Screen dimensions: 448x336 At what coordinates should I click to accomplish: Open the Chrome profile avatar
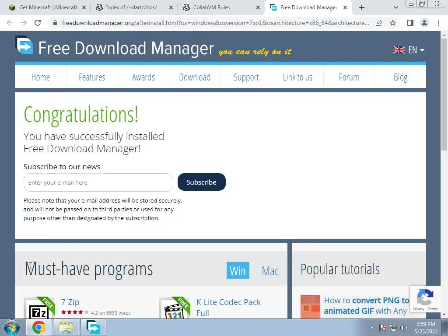424,23
